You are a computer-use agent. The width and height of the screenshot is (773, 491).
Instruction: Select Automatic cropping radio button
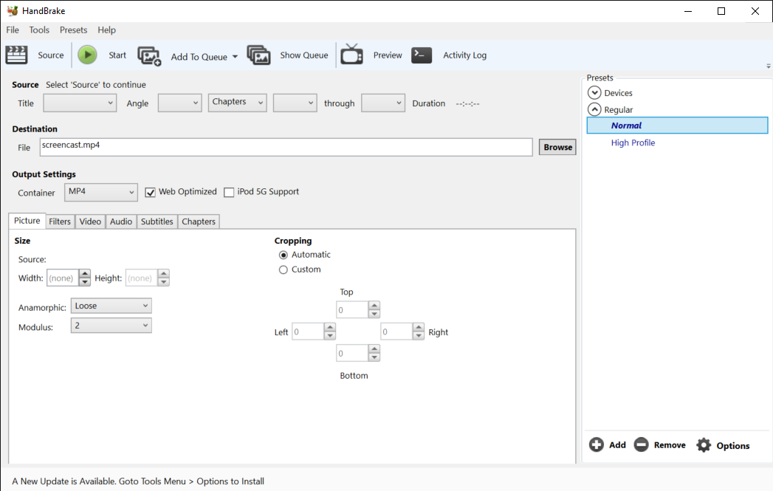[283, 255]
